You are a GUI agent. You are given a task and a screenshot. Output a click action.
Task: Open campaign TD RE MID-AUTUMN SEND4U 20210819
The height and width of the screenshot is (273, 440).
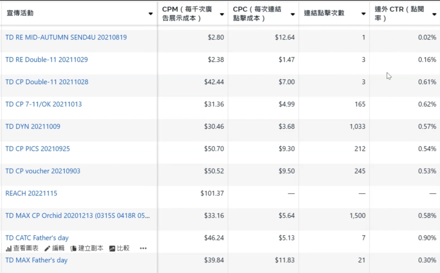(x=66, y=37)
